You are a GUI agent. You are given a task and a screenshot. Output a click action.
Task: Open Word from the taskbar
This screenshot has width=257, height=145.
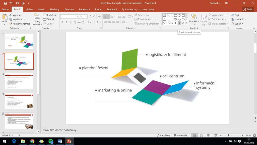[60, 141]
